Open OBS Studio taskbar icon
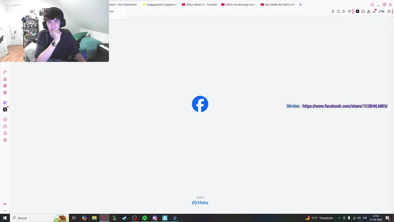The width and height of the screenshot is (394, 222). tap(135, 218)
